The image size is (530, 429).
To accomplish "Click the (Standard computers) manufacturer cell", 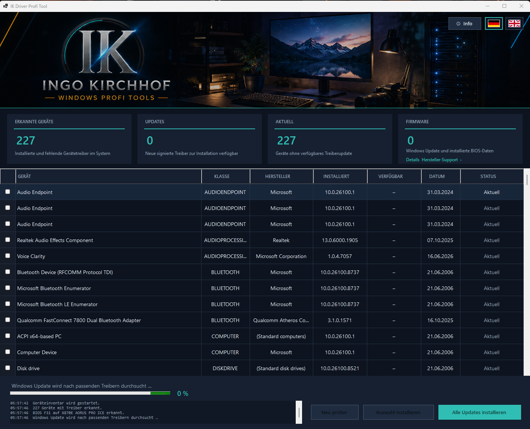I will [281, 336].
